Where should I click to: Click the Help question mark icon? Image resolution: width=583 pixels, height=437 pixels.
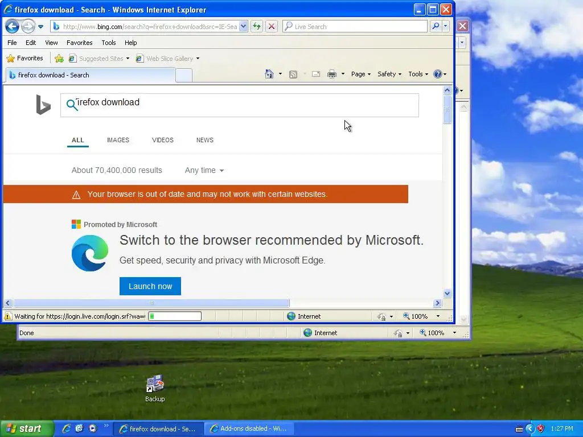(438, 74)
